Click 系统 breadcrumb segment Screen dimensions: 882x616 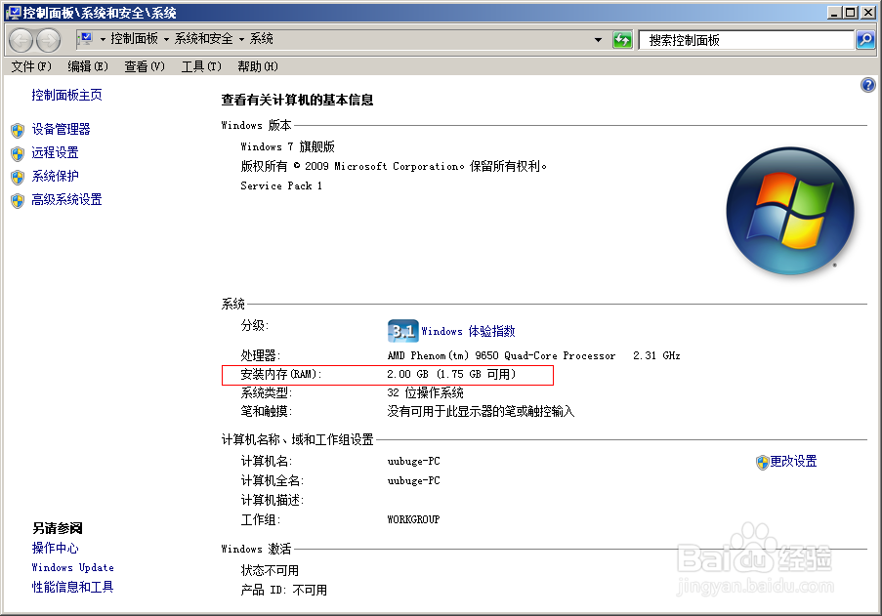(262, 38)
